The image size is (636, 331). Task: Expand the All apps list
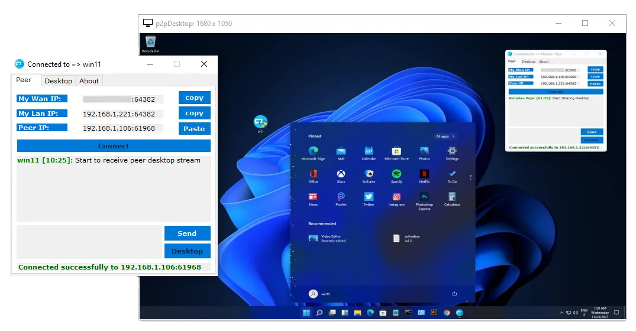point(445,137)
